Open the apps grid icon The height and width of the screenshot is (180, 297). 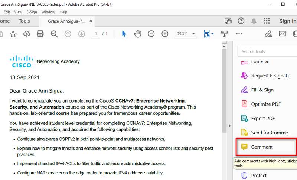pos(267,21)
